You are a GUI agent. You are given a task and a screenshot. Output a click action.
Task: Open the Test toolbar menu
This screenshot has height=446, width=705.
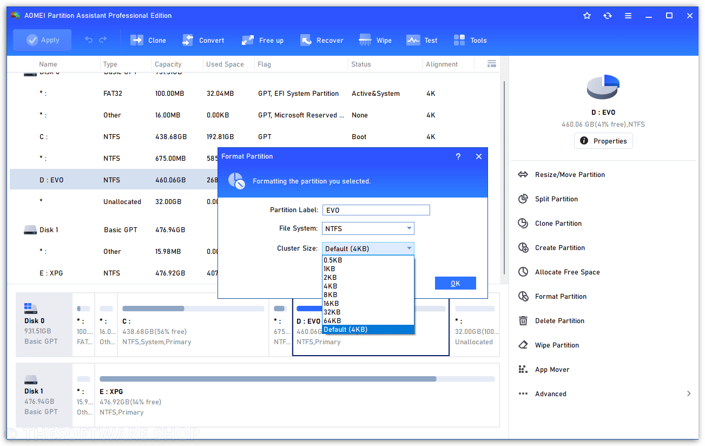(422, 40)
